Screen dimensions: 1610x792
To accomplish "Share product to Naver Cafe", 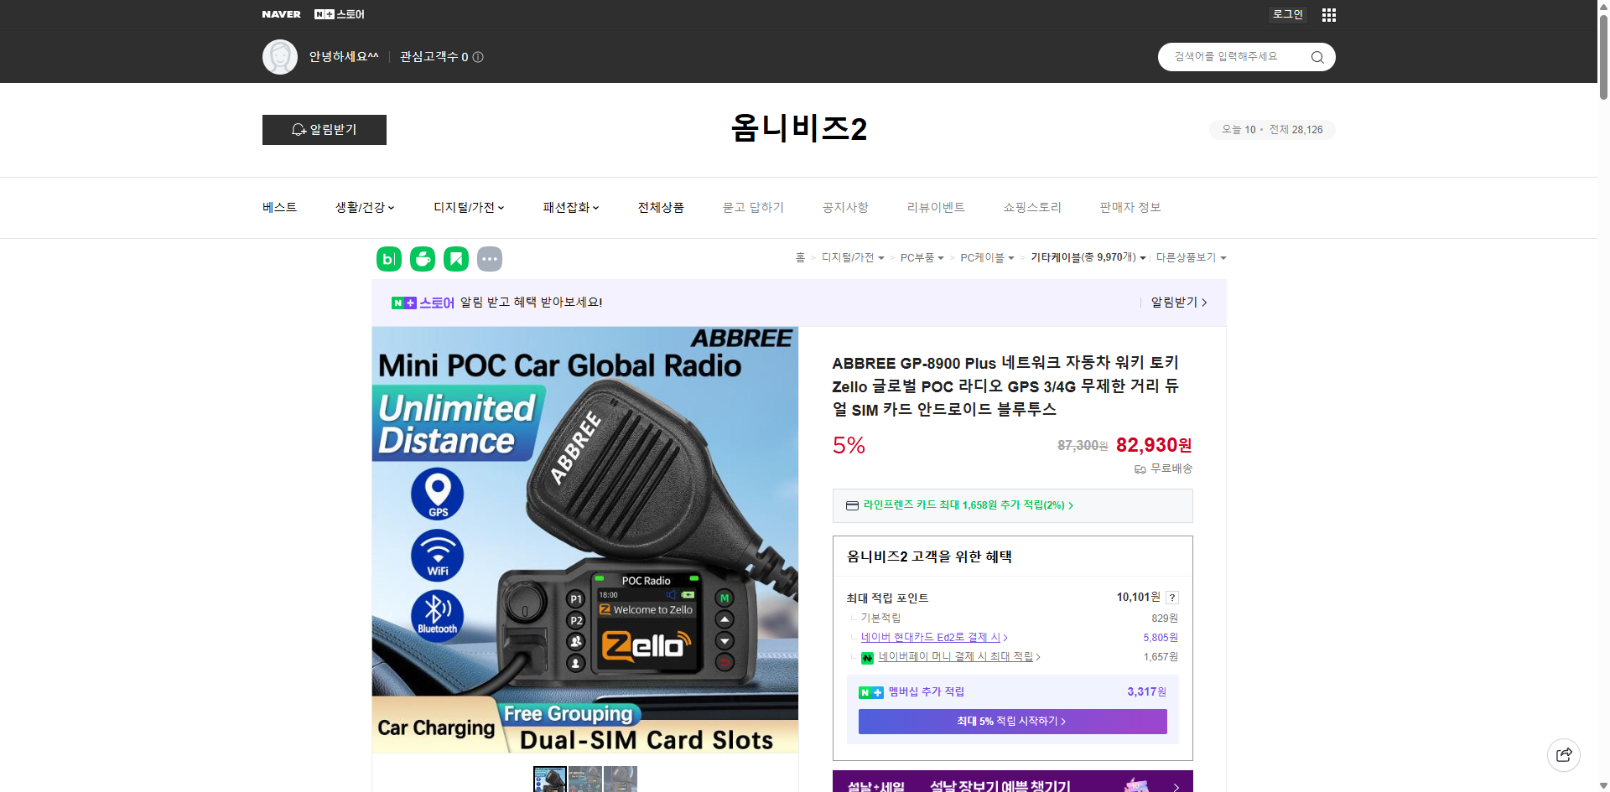I will click(422, 259).
